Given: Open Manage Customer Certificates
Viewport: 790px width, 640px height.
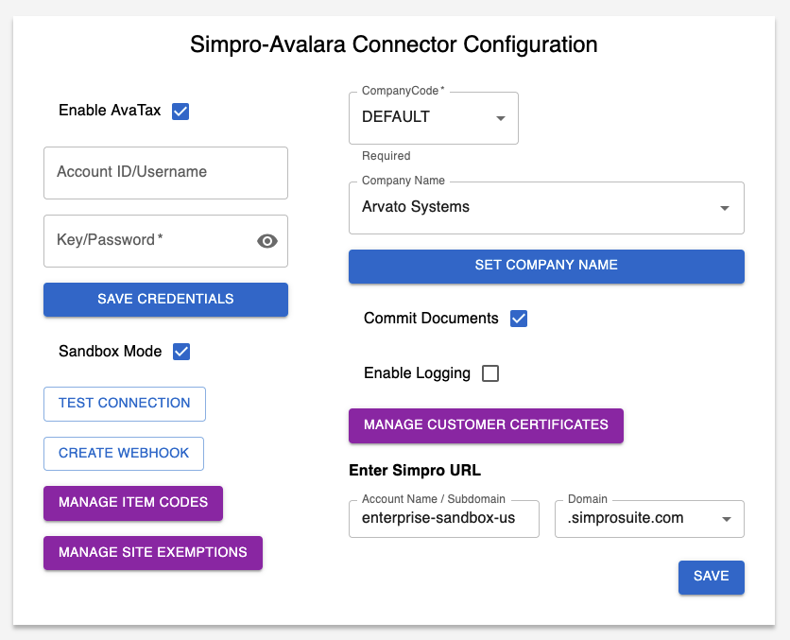Looking at the screenshot, I should 486,425.
